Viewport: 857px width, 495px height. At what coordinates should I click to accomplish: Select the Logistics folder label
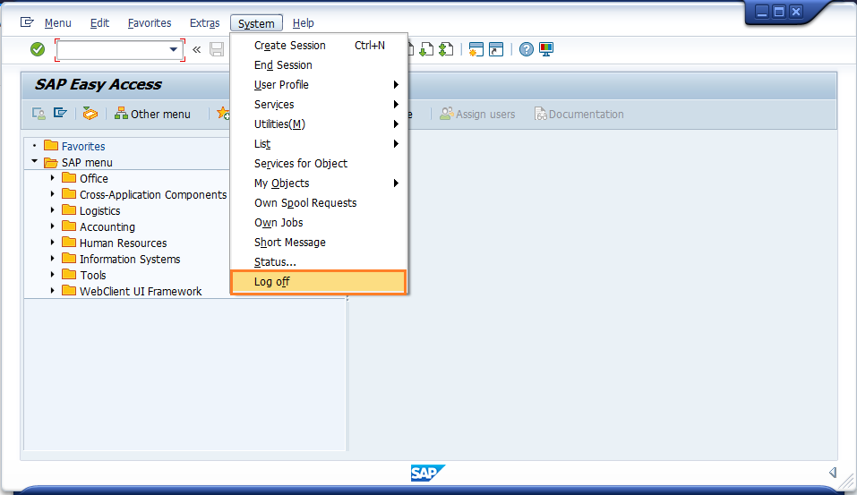coord(100,211)
